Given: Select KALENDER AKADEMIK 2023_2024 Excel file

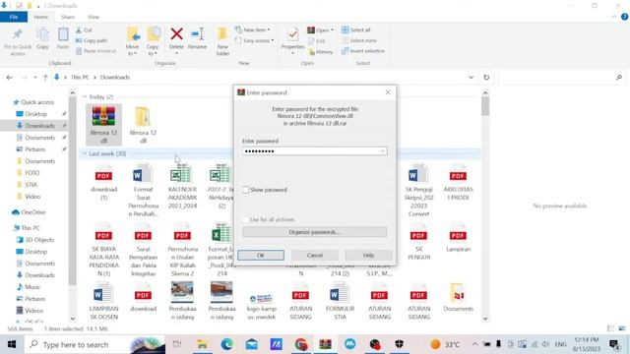Looking at the screenshot, I should tap(182, 187).
